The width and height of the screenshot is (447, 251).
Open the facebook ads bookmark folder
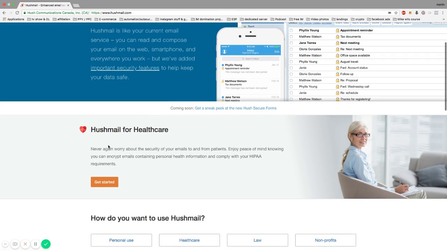coord(379,19)
